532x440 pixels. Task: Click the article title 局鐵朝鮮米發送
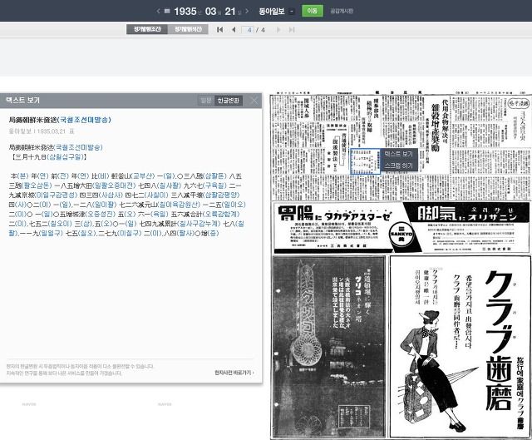point(60,120)
